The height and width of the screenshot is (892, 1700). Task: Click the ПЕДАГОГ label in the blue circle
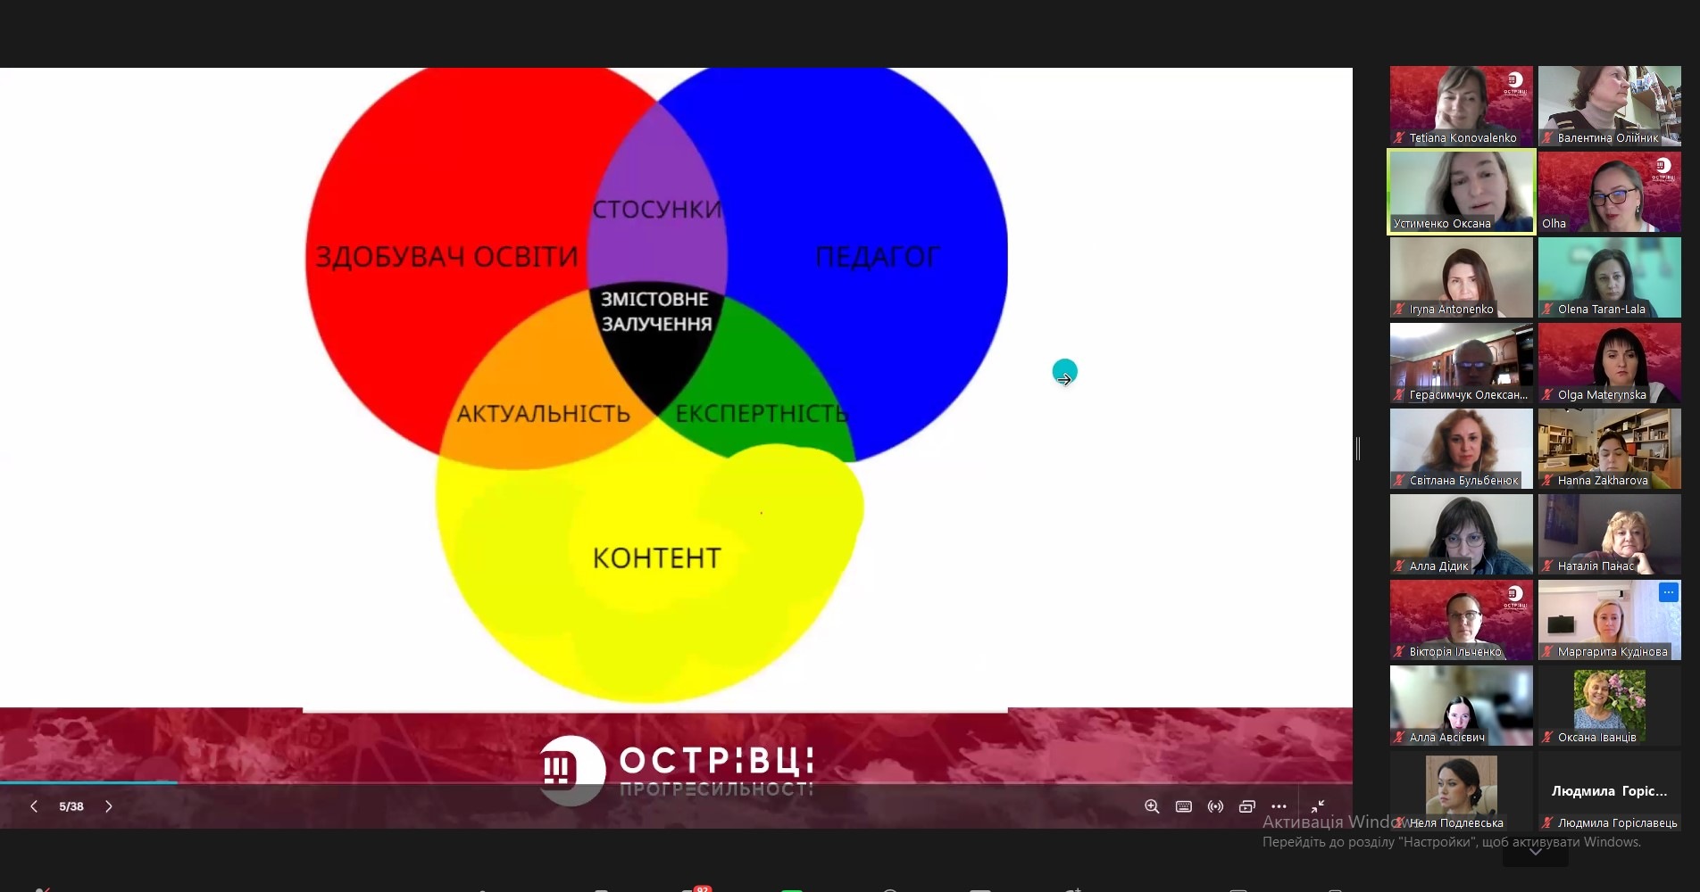pos(878,257)
